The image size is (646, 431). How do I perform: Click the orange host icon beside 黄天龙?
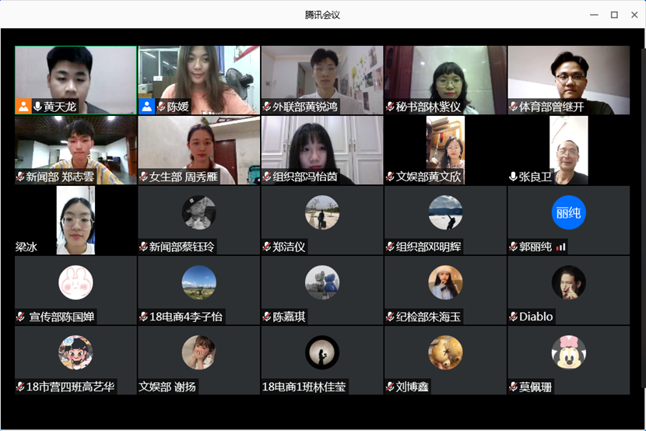coord(23,107)
